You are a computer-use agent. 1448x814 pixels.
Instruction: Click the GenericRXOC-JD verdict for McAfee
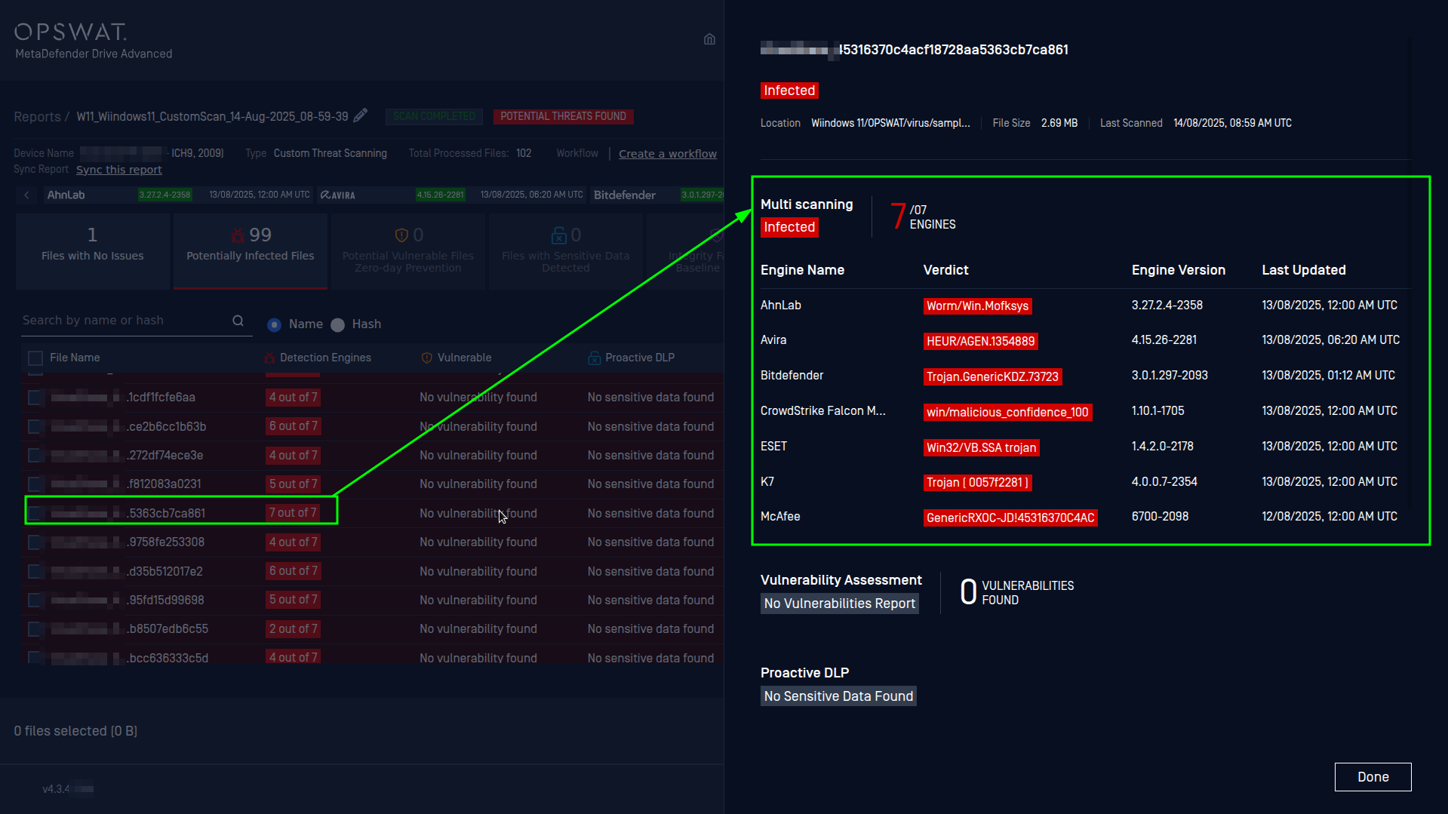point(1010,518)
